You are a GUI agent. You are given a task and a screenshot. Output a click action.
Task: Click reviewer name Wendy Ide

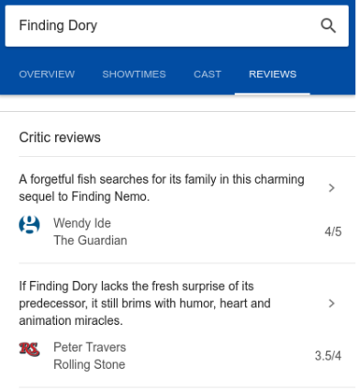(x=82, y=223)
